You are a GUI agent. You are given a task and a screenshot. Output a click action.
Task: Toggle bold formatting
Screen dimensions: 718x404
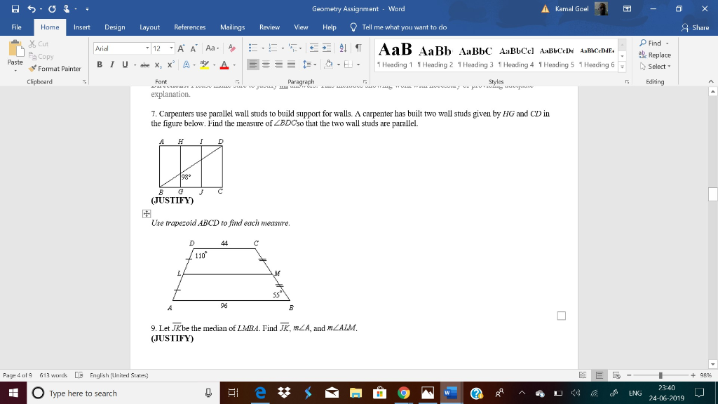tap(100, 65)
